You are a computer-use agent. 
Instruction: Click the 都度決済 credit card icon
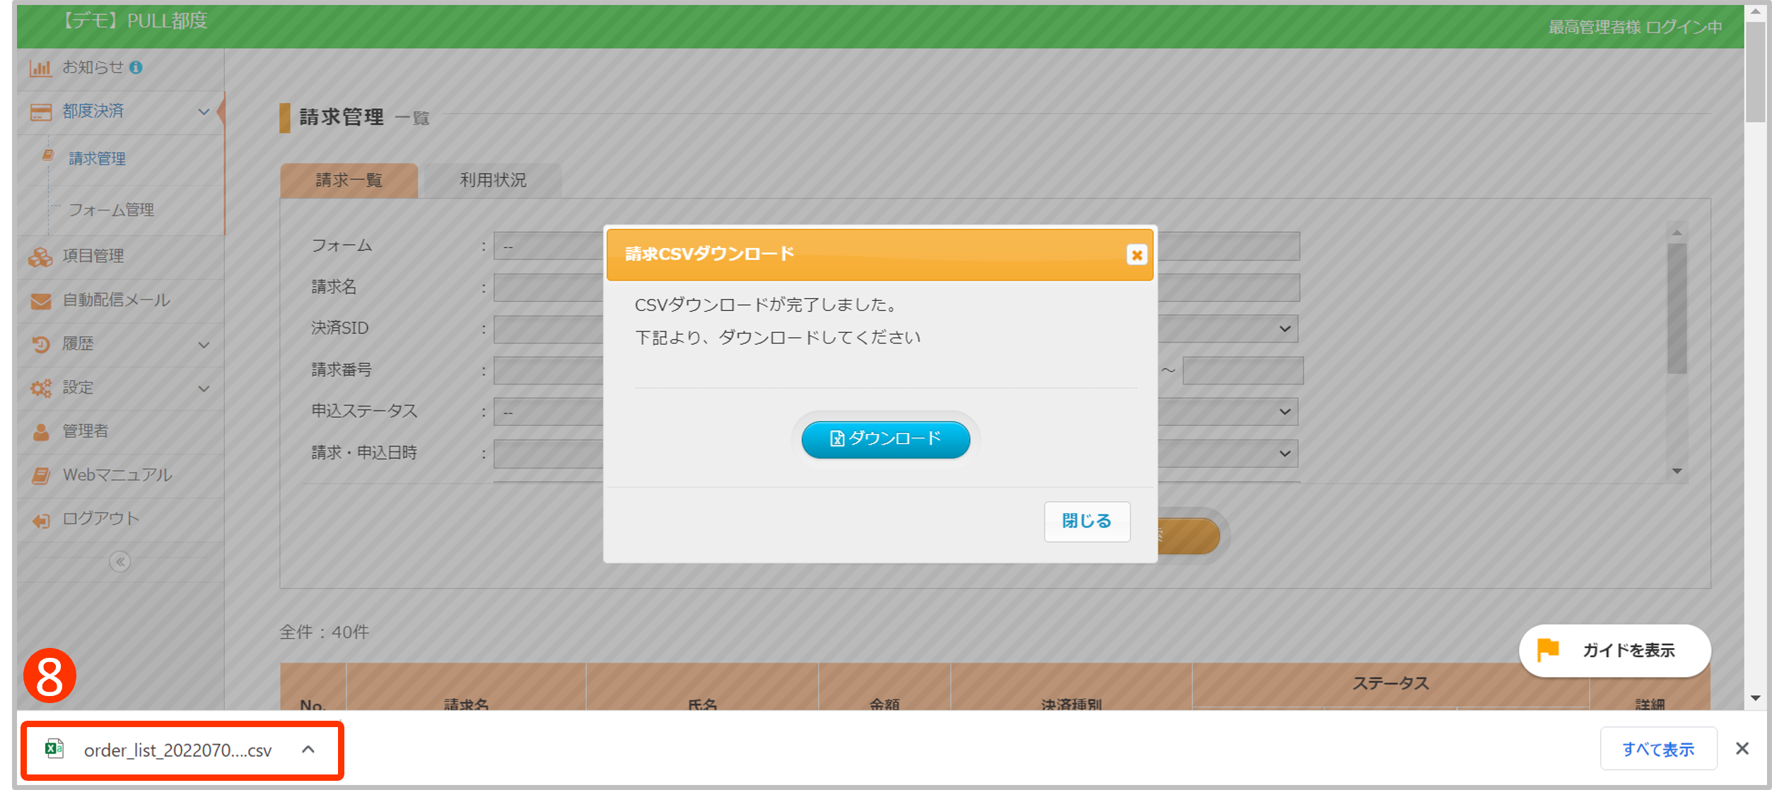tap(40, 112)
